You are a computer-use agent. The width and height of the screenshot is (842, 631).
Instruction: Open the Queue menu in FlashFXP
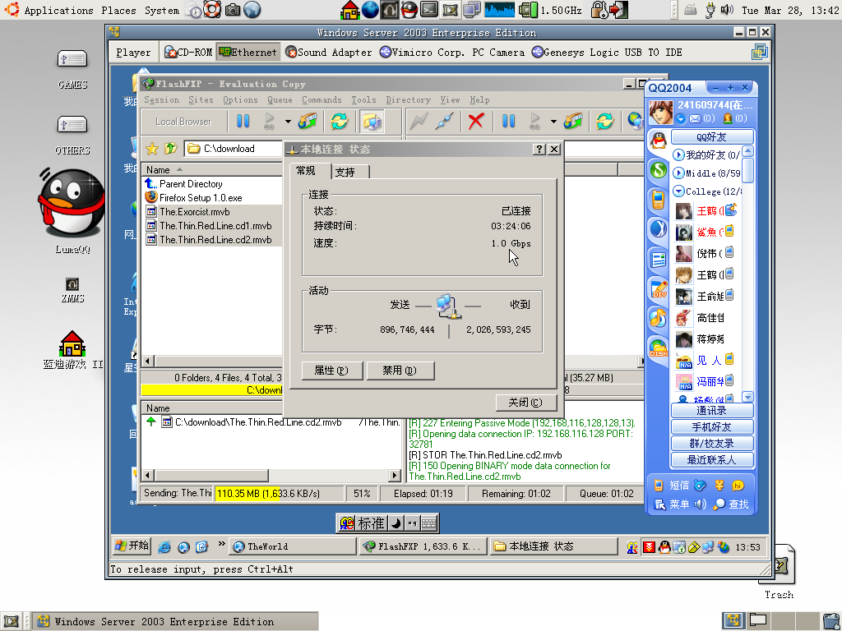point(280,99)
